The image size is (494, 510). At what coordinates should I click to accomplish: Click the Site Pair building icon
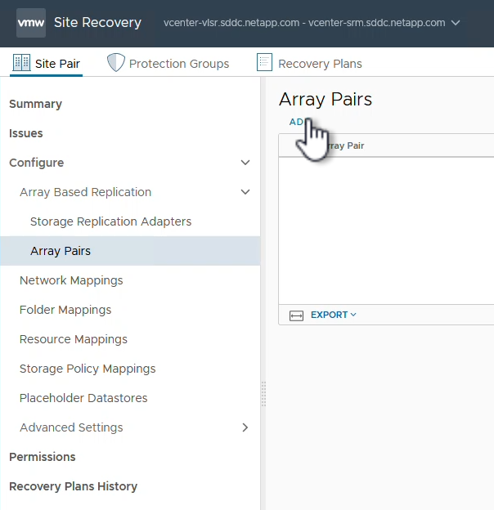(21, 63)
